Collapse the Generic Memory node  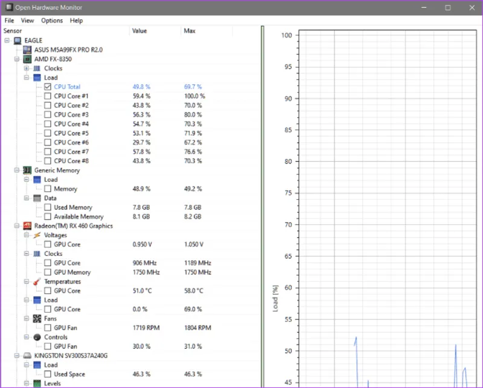[x=17, y=170]
